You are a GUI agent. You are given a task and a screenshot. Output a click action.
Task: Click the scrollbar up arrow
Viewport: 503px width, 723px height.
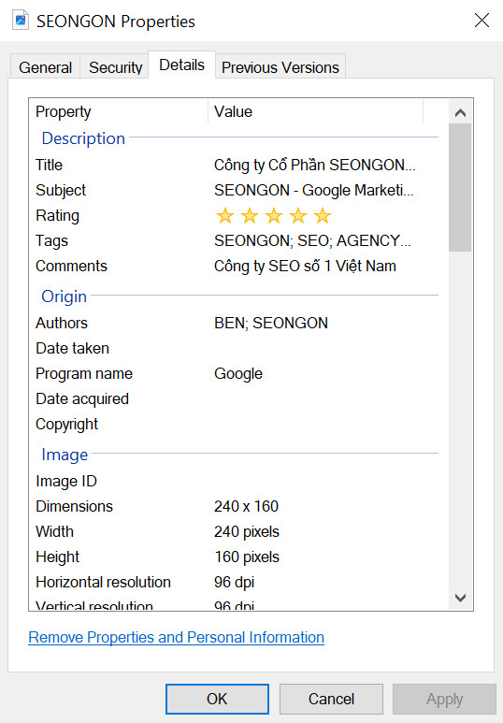tap(460, 112)
